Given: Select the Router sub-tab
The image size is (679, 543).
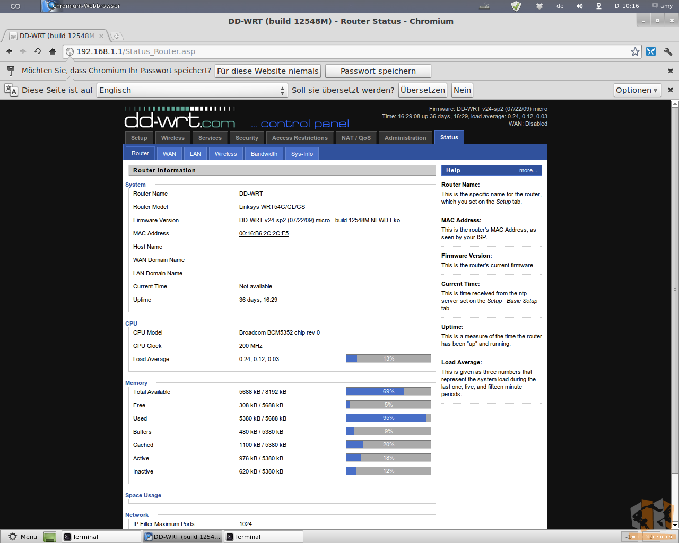Looking at the screenshot, I should (x=140, y=153).
